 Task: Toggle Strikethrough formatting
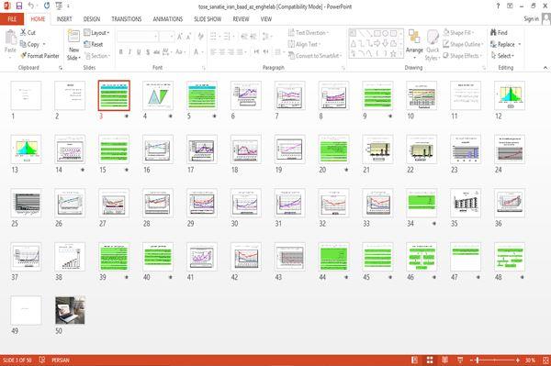(x=156, y=52)
